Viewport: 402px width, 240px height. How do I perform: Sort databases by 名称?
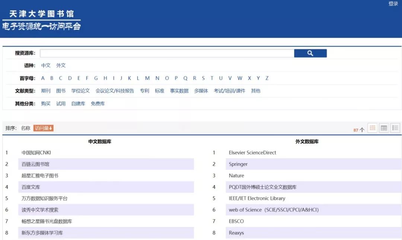26,128
